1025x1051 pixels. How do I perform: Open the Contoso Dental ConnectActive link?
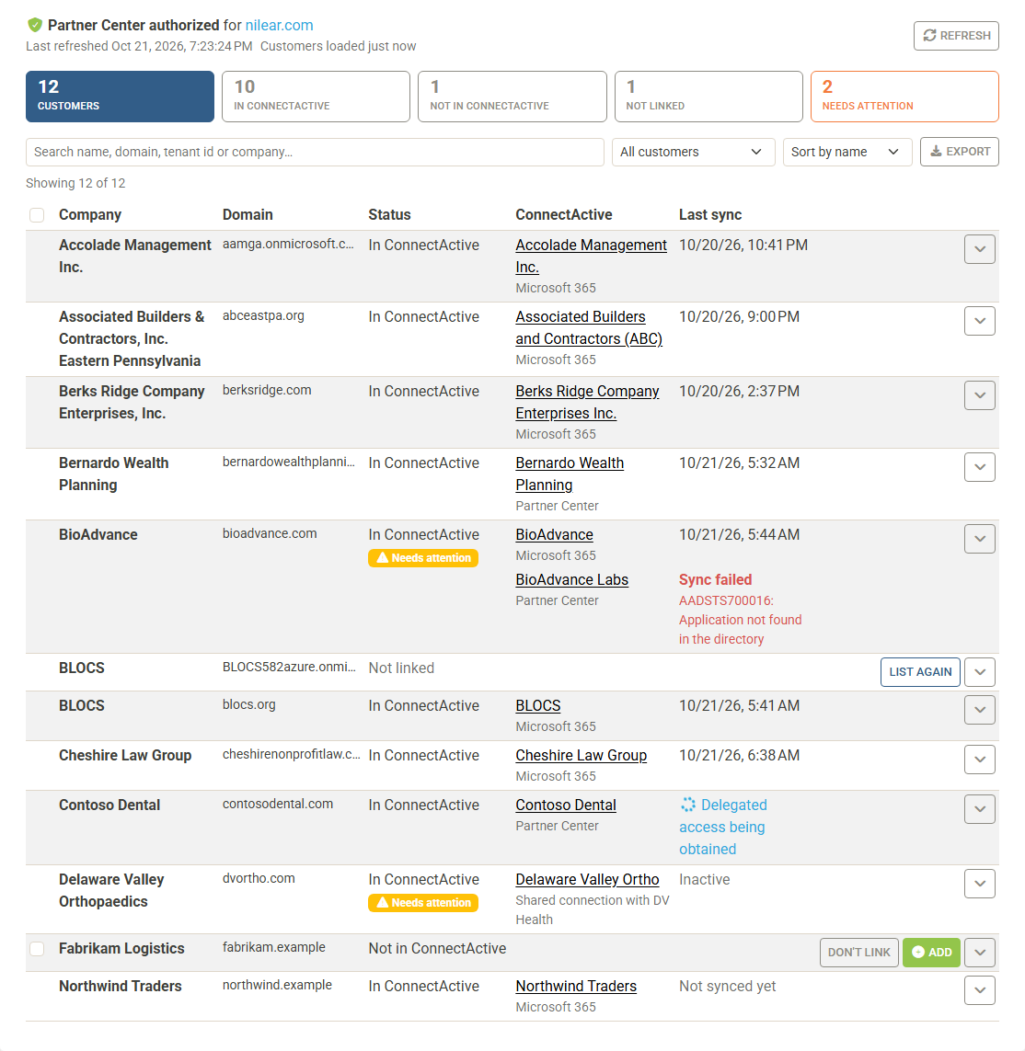[566, 805]
